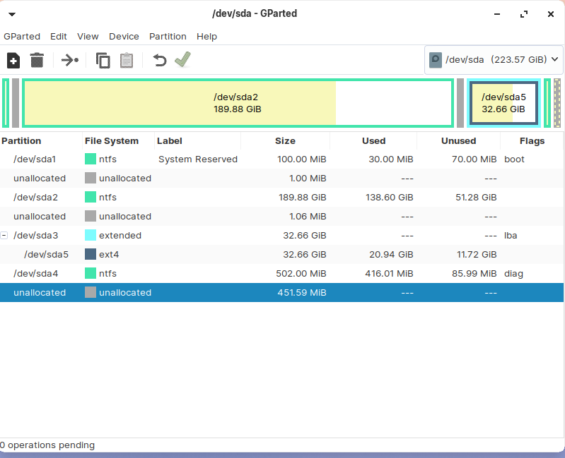This screenshot has height=458, width=565.
Task: Select the /dev/sda4 partition row
Action: click(x=281, y=274)
